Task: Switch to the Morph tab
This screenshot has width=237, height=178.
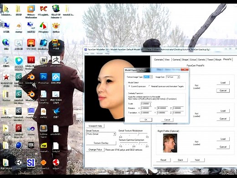Action: [x=218, y=60]
